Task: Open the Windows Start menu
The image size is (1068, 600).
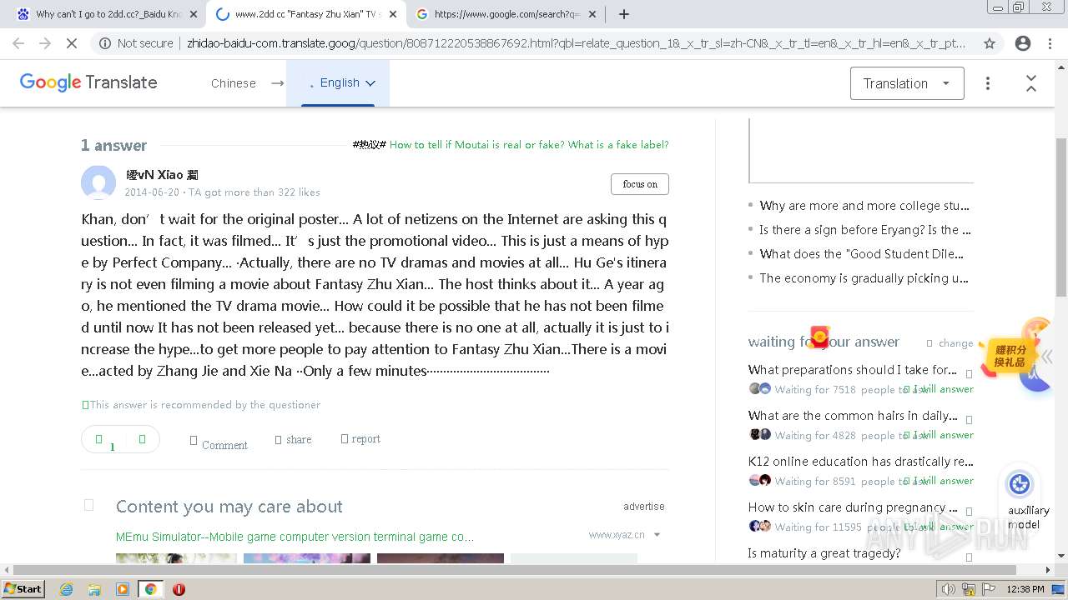Action: (x=23, y=589)
